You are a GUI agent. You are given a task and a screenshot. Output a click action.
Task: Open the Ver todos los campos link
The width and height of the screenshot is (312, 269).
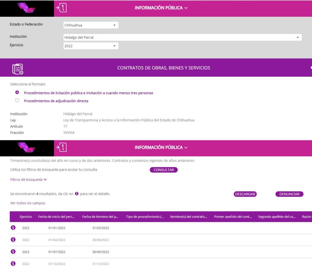point(28,203)
